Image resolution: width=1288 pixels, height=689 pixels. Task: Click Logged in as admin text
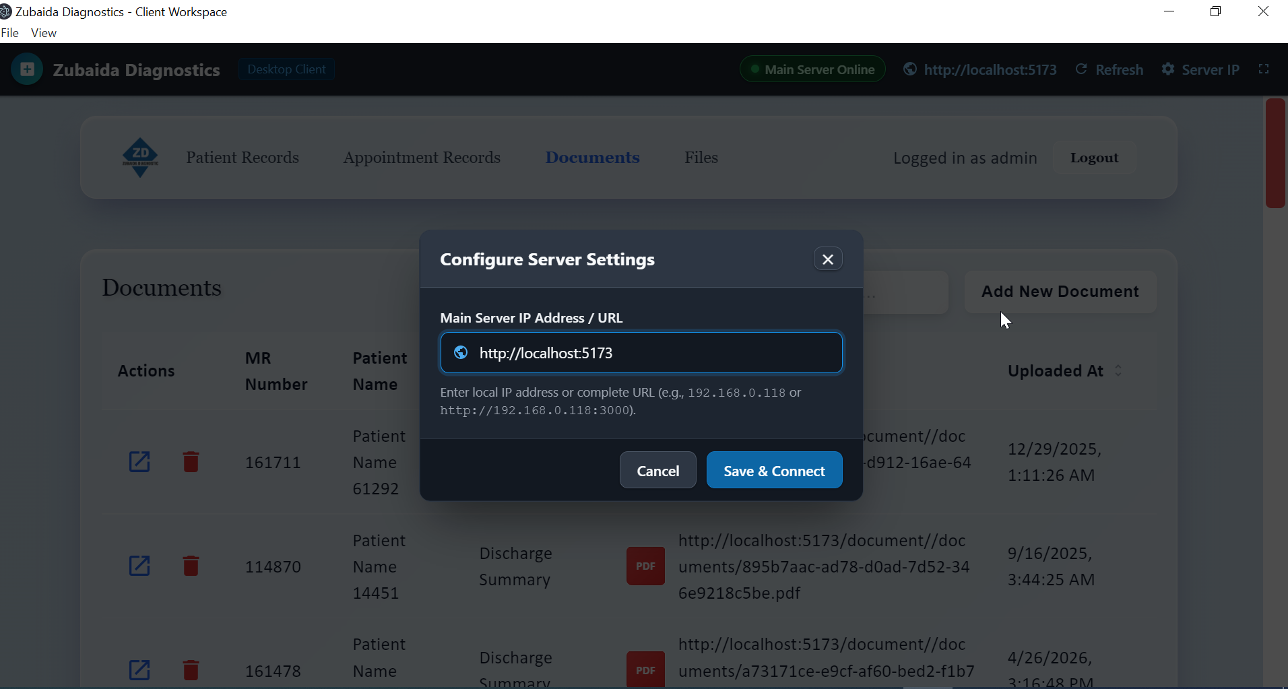965,158
